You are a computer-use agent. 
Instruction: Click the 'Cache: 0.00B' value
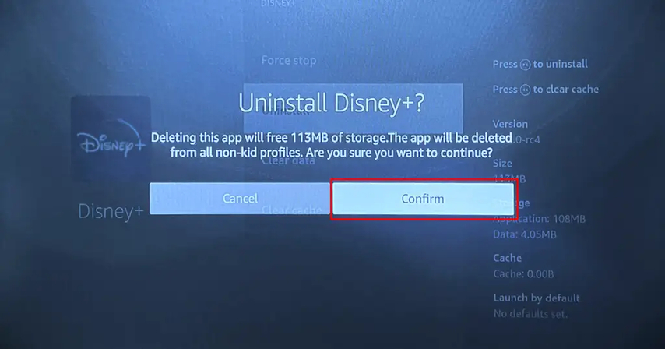[x=523, y=274]
